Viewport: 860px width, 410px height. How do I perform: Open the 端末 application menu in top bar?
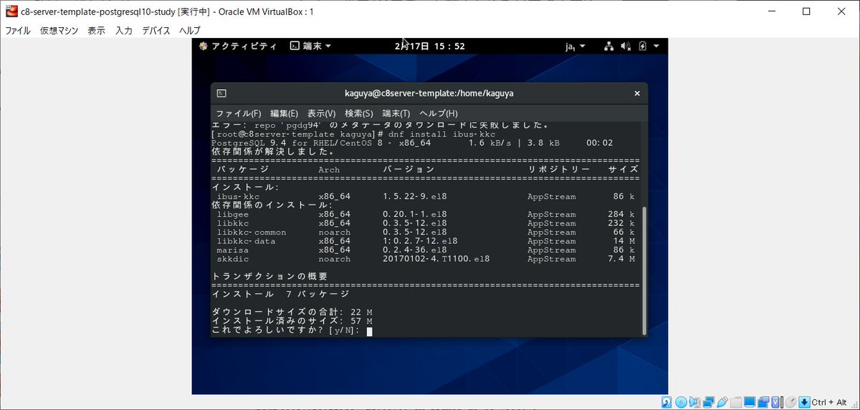pos(310,46)
